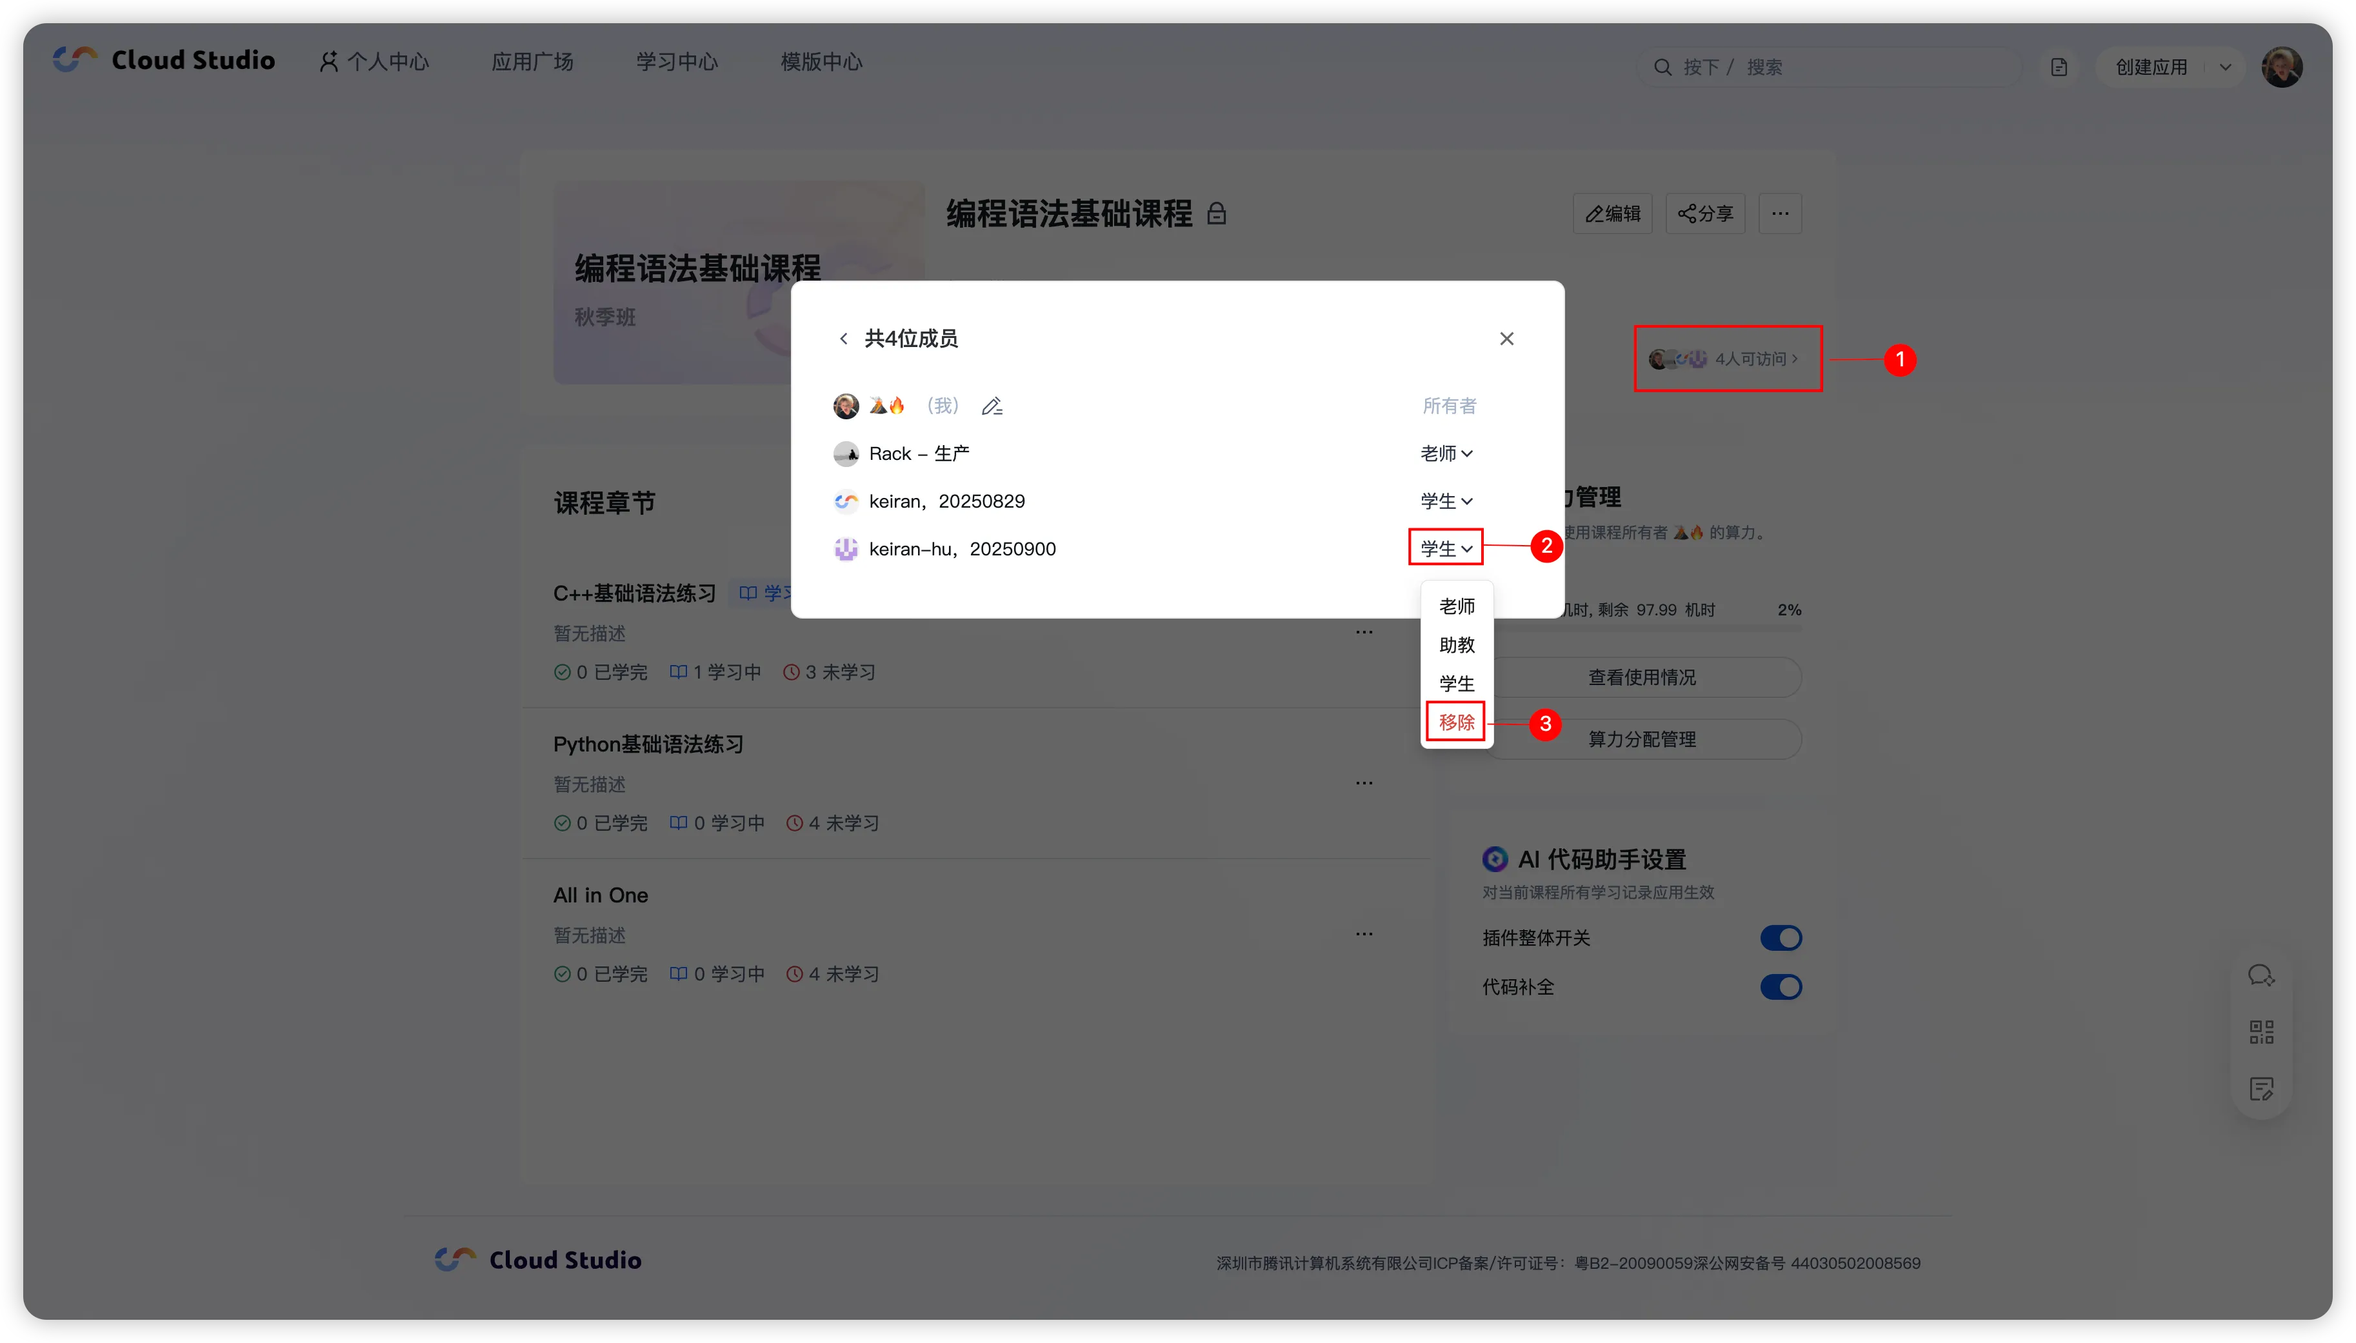Go back using the arrow beside 共4位成员

tap(843, 339)
